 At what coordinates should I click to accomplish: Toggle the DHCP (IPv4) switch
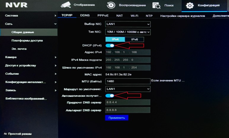110,46
